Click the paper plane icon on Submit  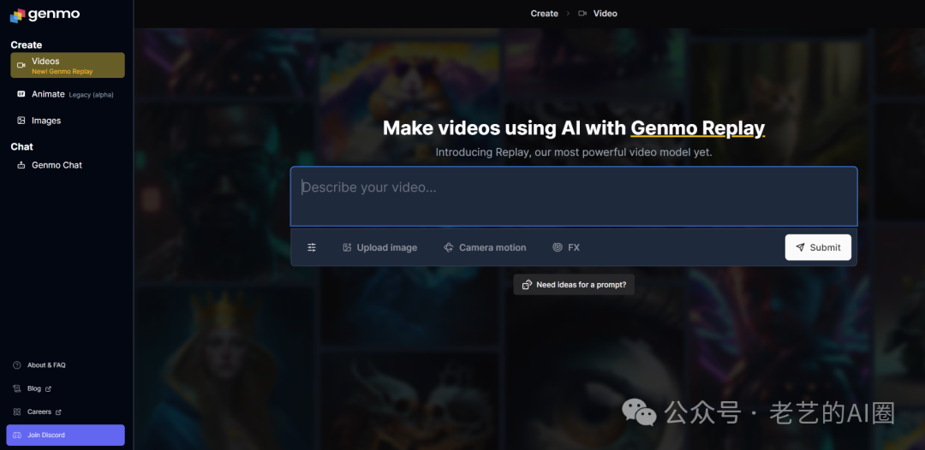pos(800,247)
